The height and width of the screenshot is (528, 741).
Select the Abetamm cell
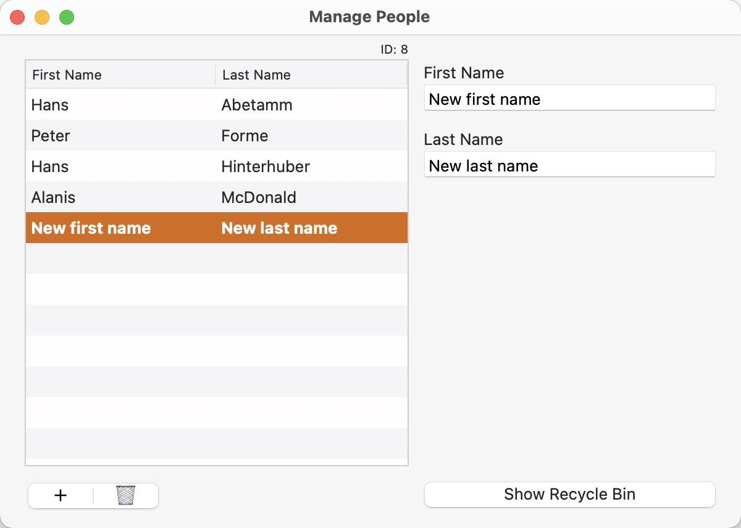coord(311,105)
